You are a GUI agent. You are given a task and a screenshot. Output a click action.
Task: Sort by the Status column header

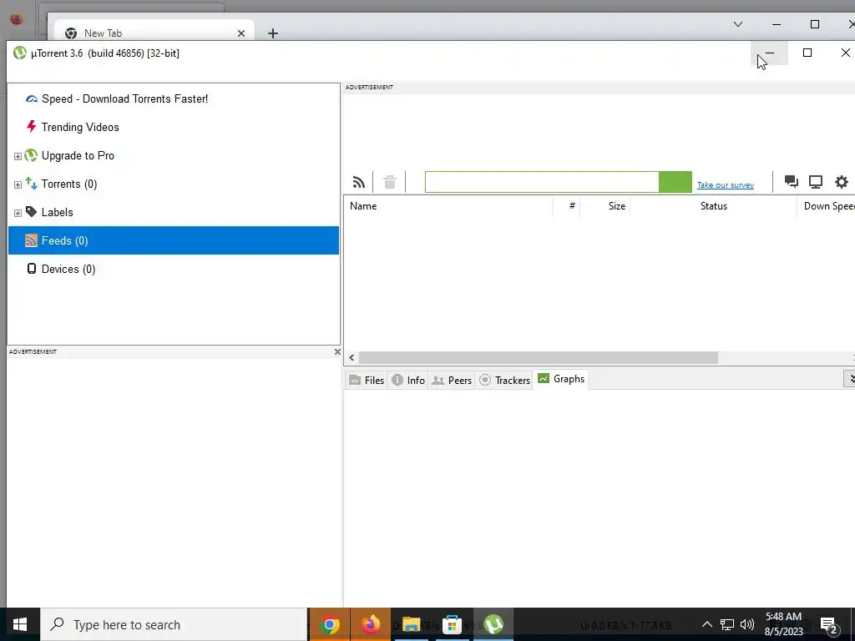(x=713, y=206)
